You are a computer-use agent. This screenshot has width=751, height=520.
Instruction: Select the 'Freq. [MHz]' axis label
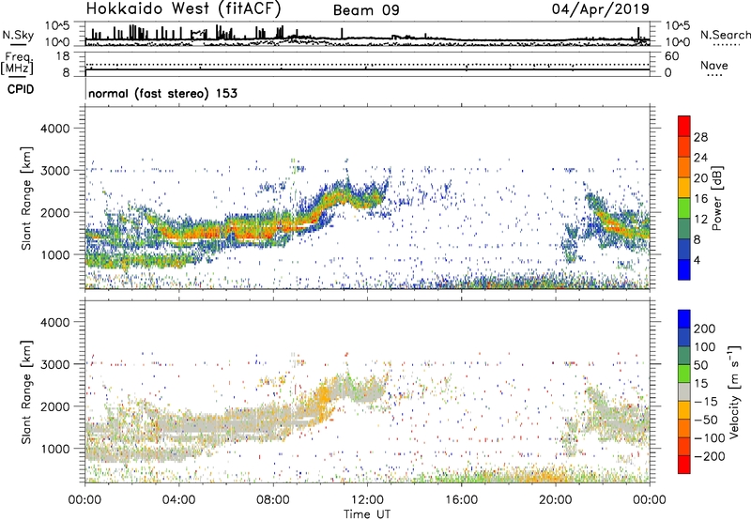tap(18, 63)
